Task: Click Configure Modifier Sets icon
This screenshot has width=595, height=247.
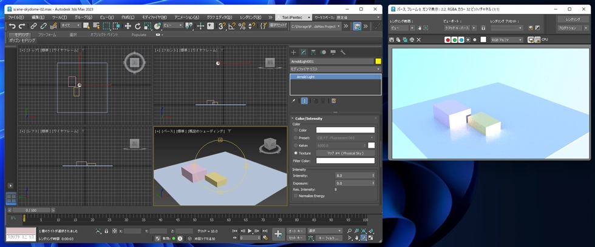Action: [333, 101]
